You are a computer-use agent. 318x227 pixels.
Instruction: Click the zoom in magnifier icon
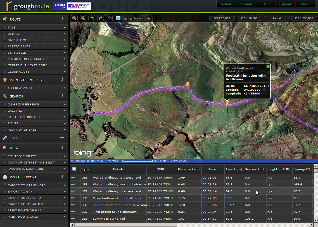click(74, 18)
